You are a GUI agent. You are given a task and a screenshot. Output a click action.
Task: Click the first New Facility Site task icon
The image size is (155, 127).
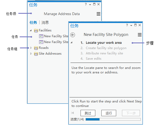click(x=41, y=36)
